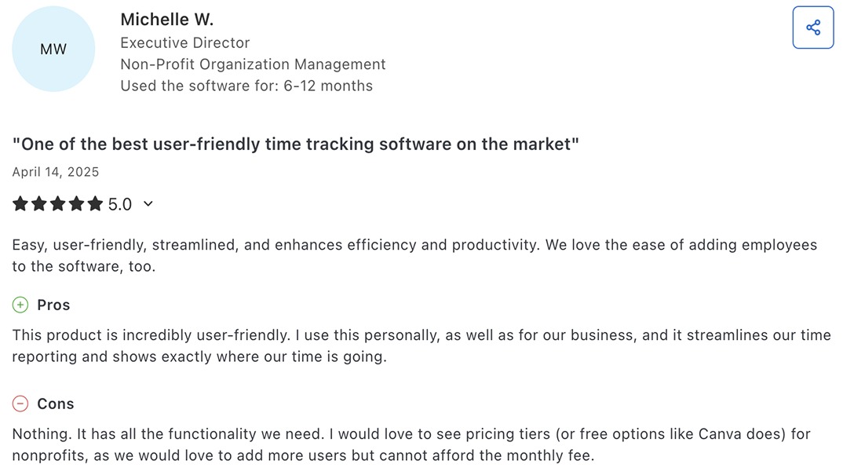The width and height of the screenshot is (843, 475).
Task: Select the third star in the rating
Action: click(58, 204)
